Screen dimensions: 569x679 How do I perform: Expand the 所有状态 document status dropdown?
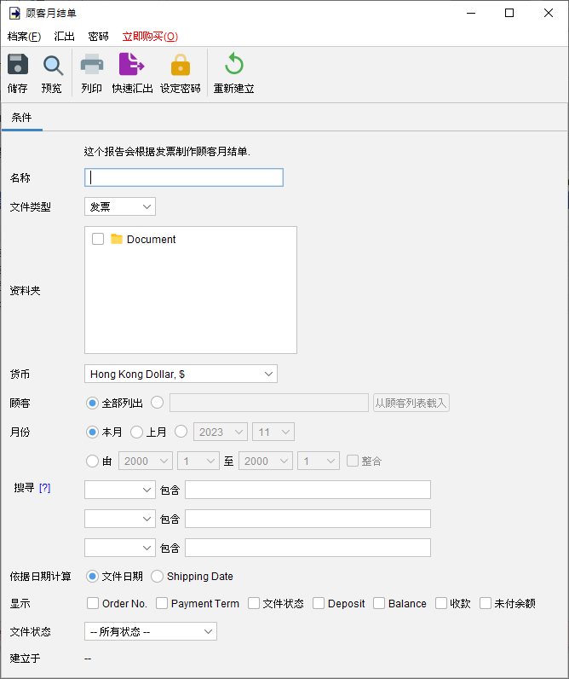tap(151, 632)
